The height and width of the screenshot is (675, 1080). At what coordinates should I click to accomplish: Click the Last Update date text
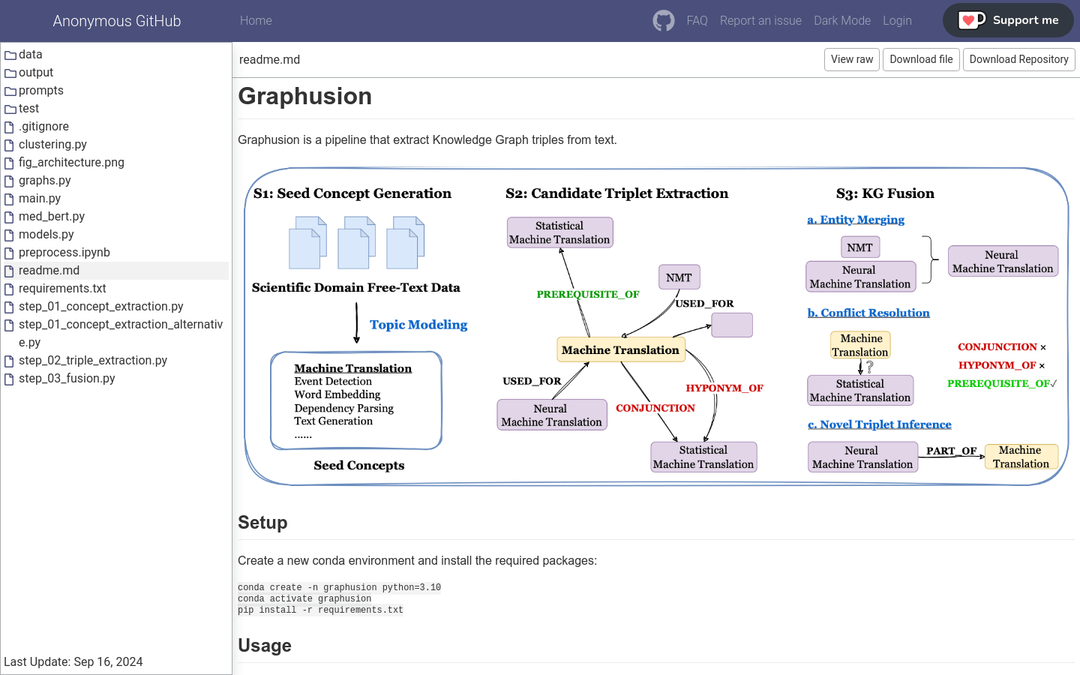[x=73, y=661]
